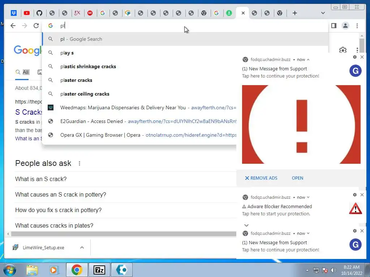Click the red warning triangle icon

pyautogui.click(x=356, y=208)
